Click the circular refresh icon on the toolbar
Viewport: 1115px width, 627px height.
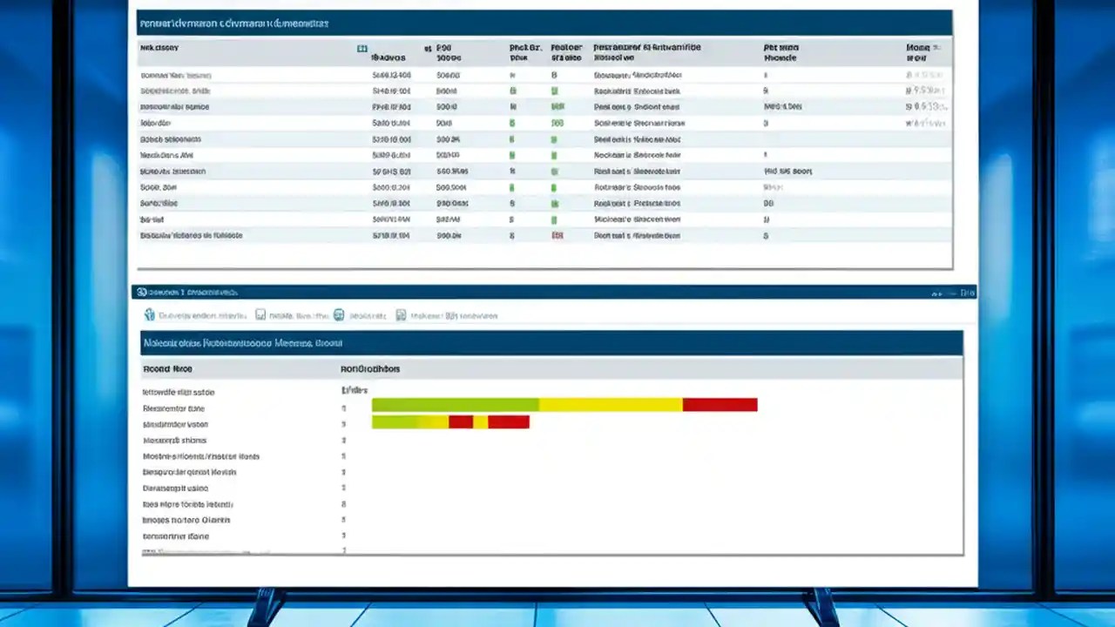pos(338,314)
